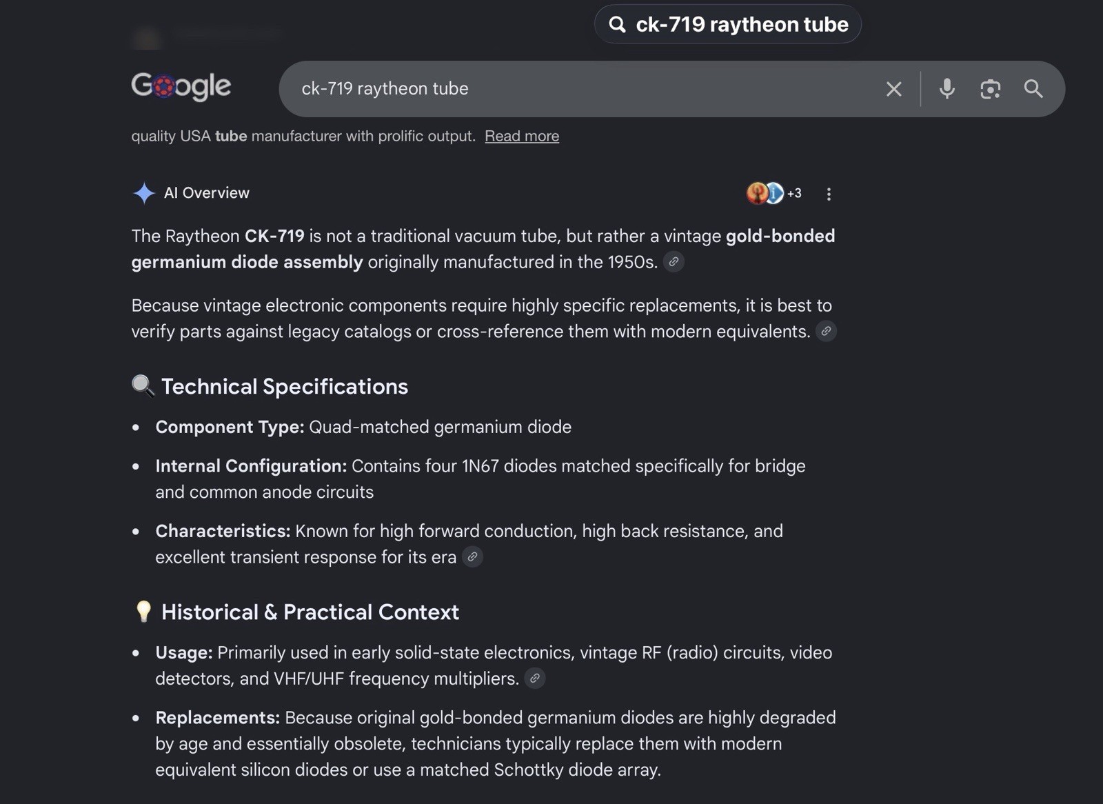Start voice search with the microphone icon
This screenshot has width=1103, height=804.
[947, 89]
